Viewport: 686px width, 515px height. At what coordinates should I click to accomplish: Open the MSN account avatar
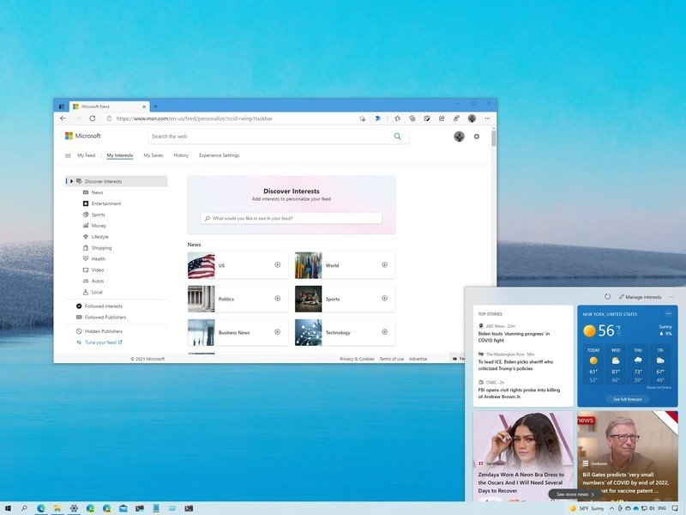click(x=459, y=136)
